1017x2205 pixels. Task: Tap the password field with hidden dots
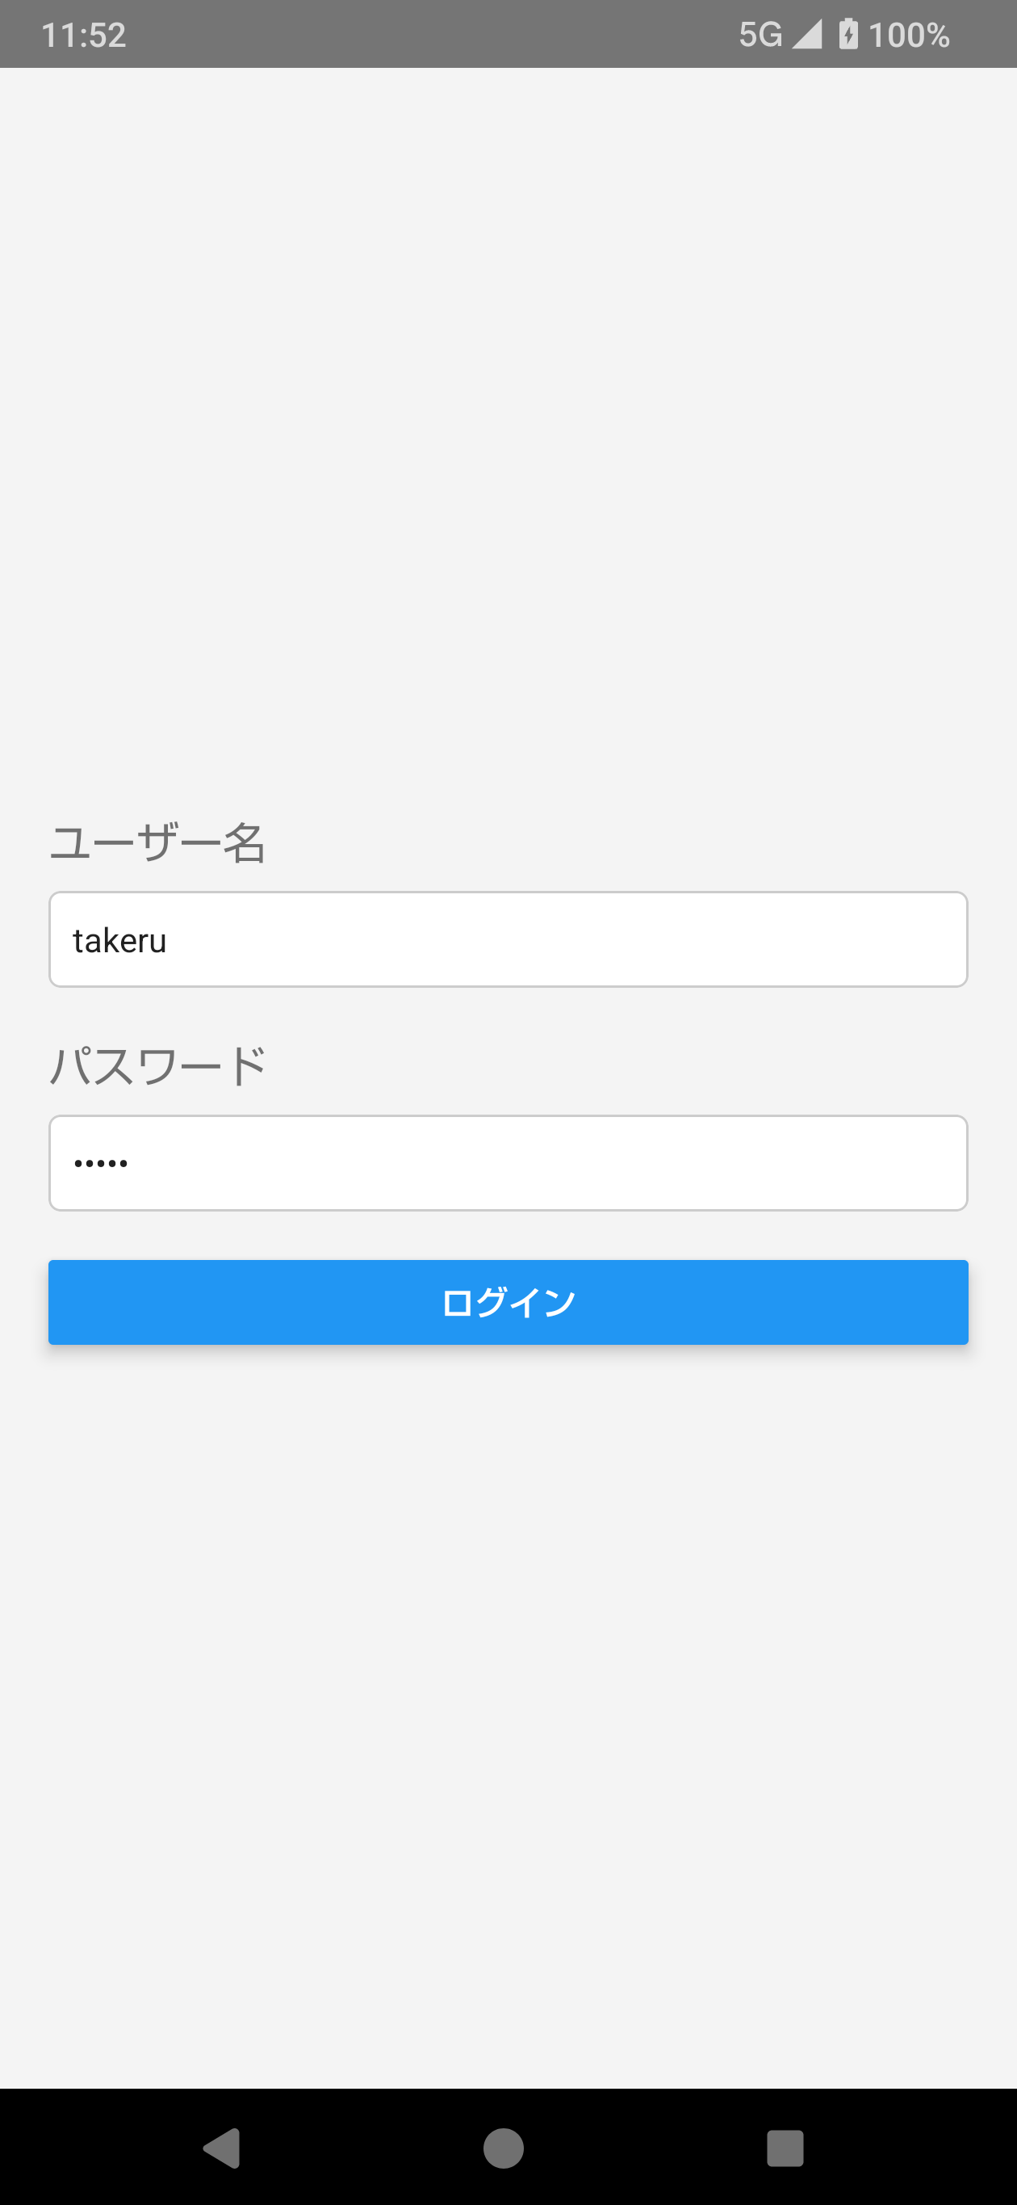coord(508,1162)
